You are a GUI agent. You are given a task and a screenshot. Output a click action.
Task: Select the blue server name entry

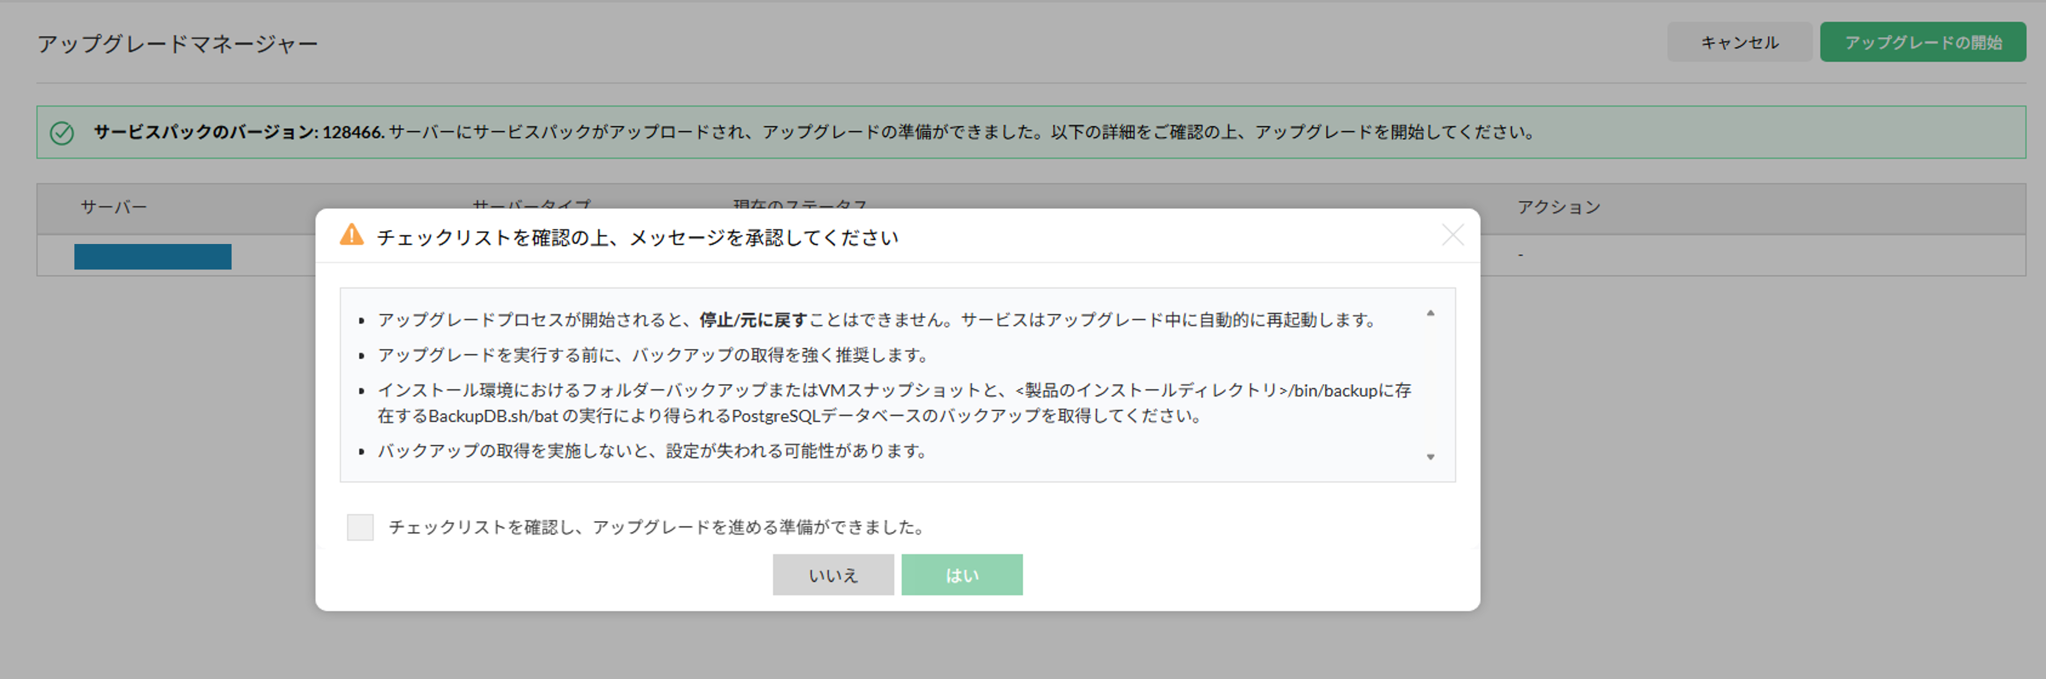153,257
